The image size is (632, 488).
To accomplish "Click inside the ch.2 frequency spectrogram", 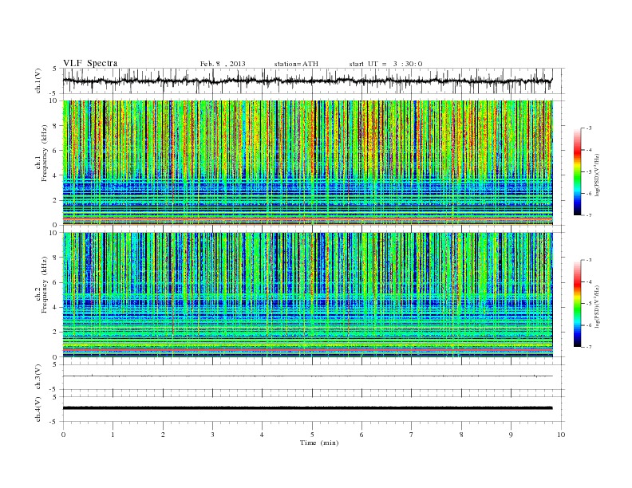I will click(x=308, y=295).
